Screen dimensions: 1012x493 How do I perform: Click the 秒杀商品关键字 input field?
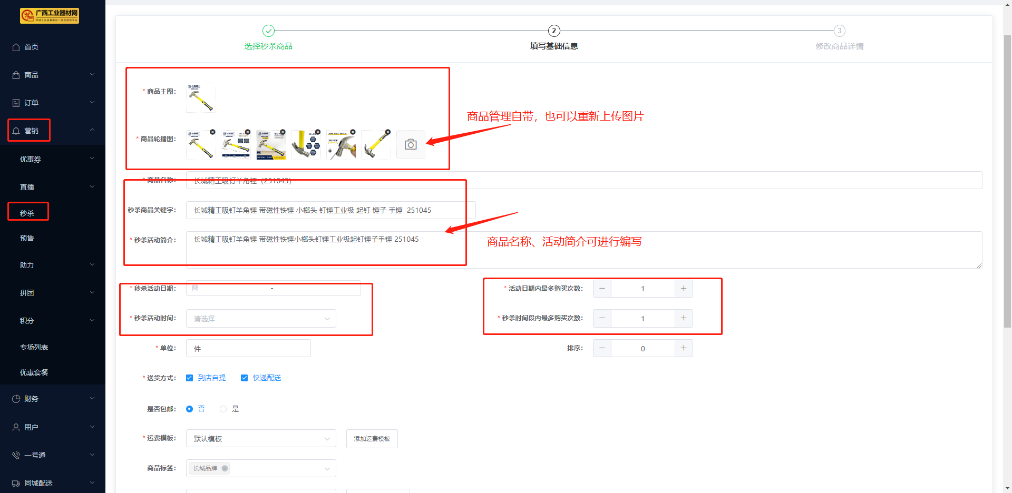330,210
